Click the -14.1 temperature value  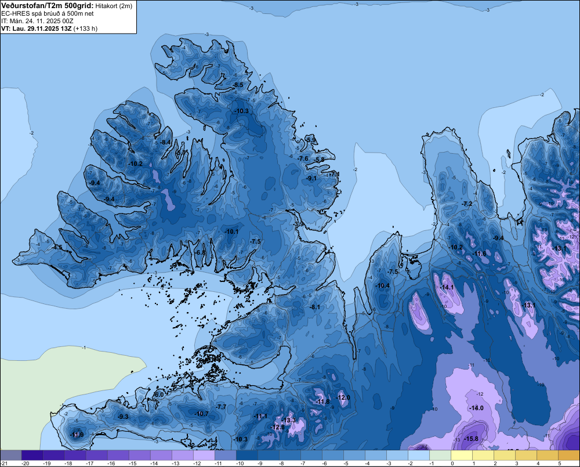point(447,287)
